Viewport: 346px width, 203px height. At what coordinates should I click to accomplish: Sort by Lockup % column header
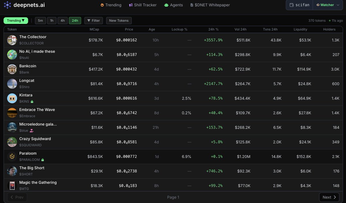click(x=179, y=29)
